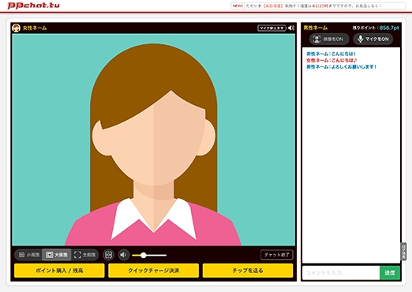Click the speaker icon beside マイク使えます

[291, 28]
